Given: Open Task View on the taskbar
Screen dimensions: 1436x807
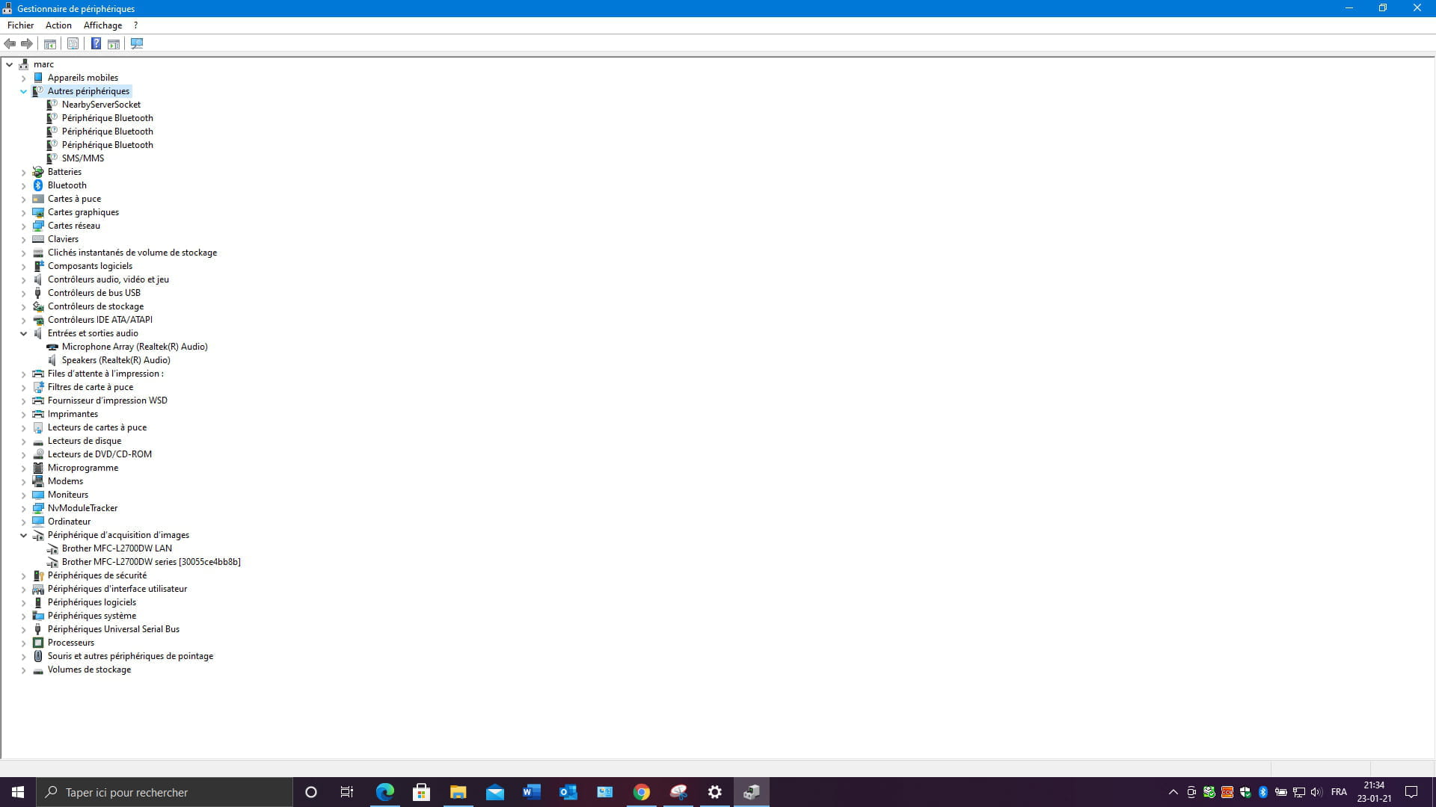Looking at the screenshot, I should (x=347, y=792).
